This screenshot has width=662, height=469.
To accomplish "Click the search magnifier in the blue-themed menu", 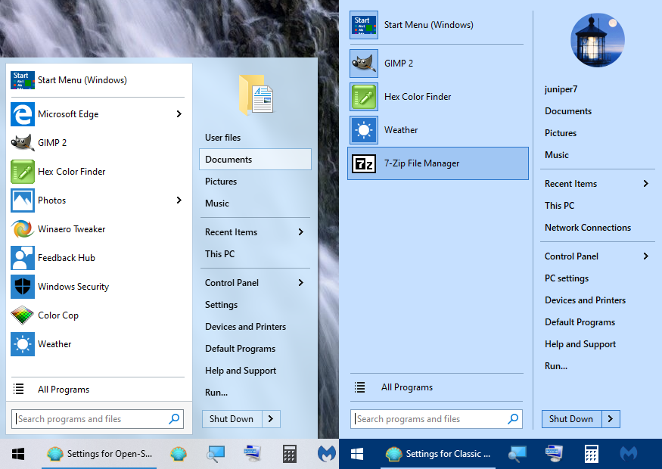I will pos(513,419).
